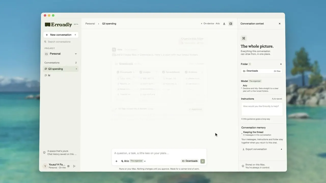Click the command symbol icon in context panel

click(244, 38)
